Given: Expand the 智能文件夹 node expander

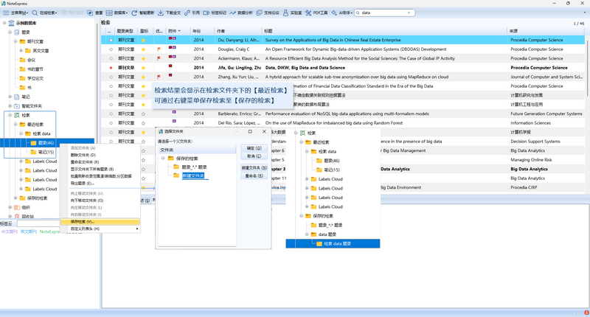Looking at the screenshot, I should click(x=10, y=106).
